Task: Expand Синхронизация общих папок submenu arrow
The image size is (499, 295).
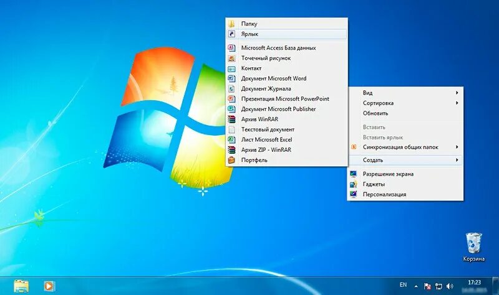Action: coord(457,147)
